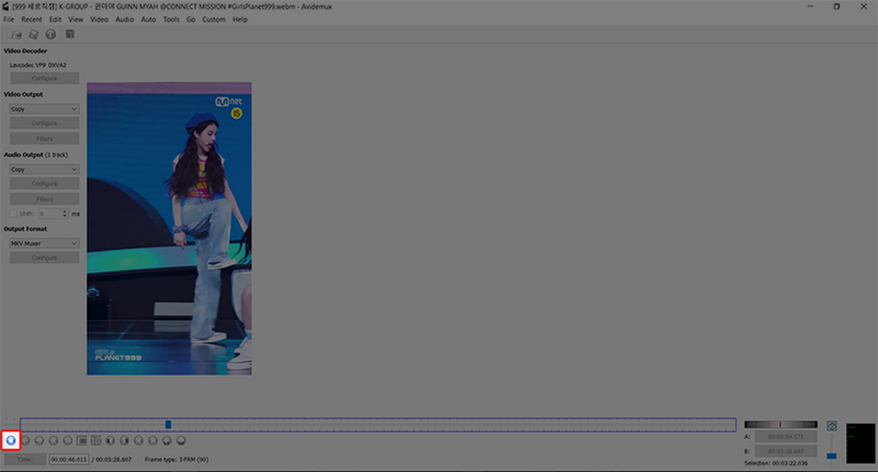This screenshot has width=878, height=472.
Task: Click the highlighted Play button
Action: [x=11, y=441]
